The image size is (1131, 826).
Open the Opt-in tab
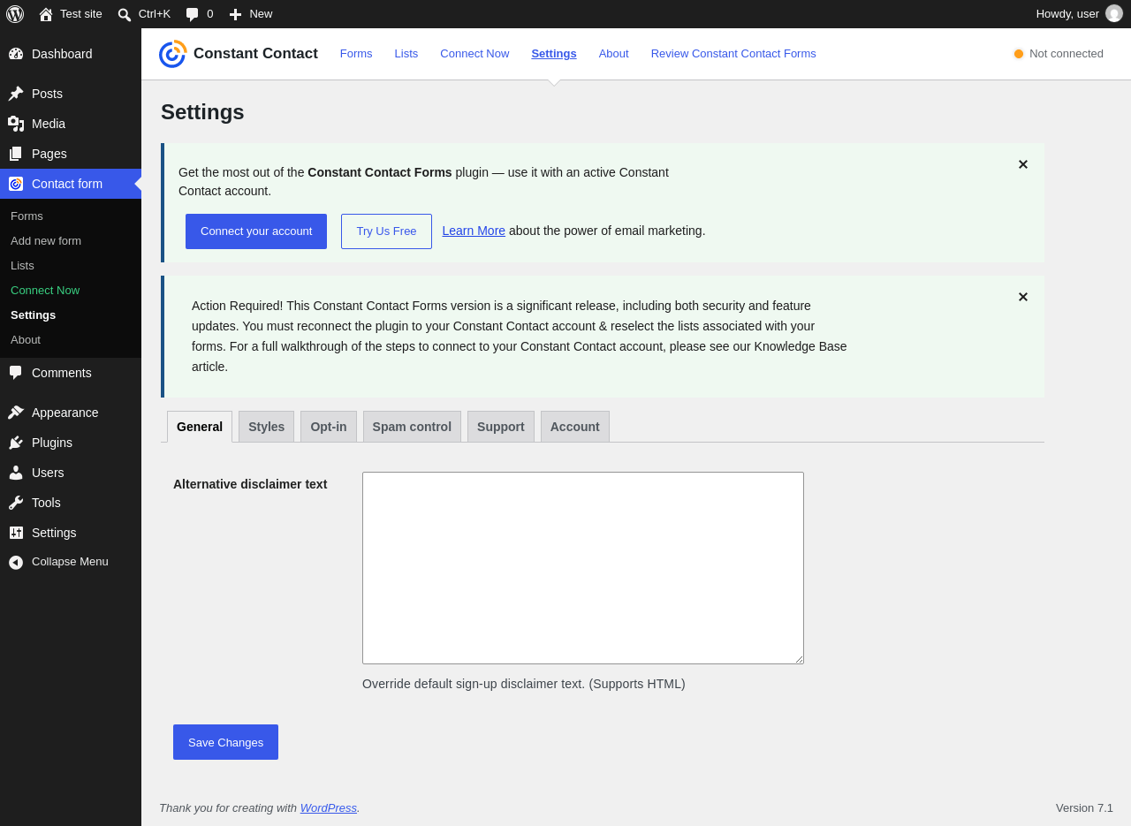(329, 427)
